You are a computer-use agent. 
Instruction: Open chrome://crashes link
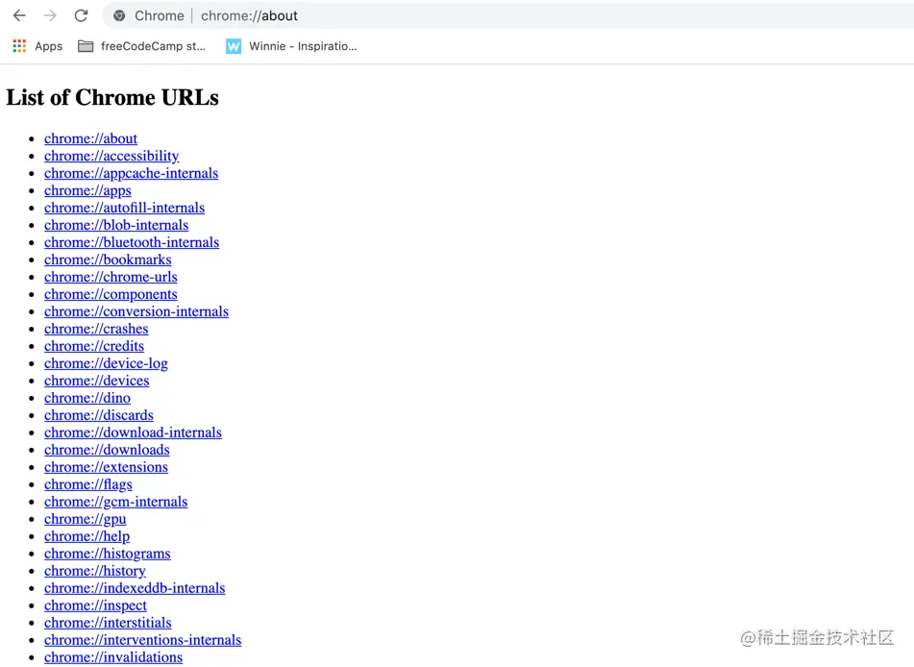tap(96, 329)
